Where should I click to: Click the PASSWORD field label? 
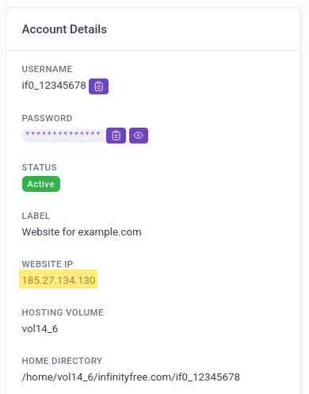coord(47,118)
